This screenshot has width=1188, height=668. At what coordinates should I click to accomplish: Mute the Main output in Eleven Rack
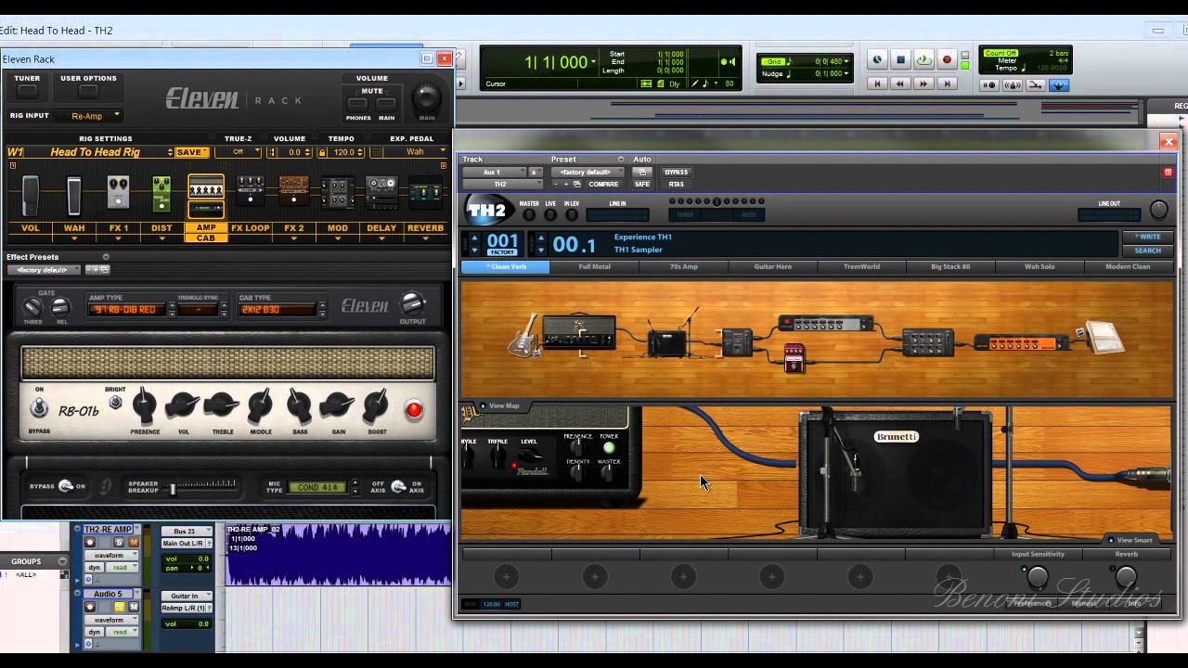click(x=386, y=104)
